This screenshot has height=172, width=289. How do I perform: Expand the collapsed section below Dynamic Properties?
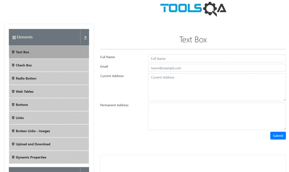[49, 170]
